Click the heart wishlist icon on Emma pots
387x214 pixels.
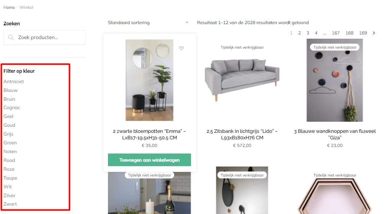click(x=181, y=48)
